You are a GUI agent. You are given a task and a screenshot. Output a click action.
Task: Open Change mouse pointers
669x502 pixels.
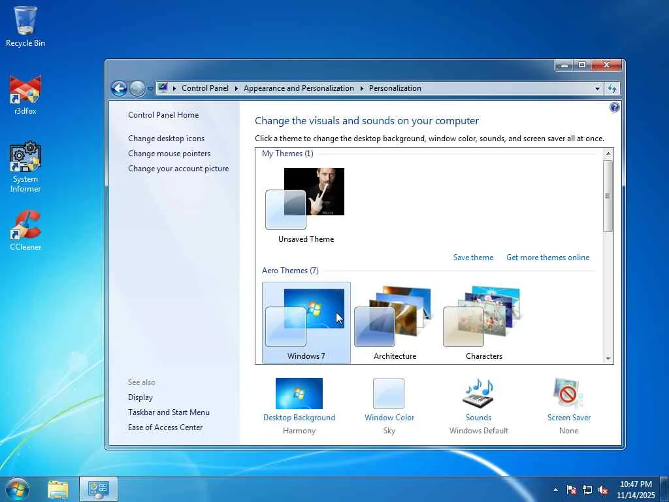pos(169,153)
